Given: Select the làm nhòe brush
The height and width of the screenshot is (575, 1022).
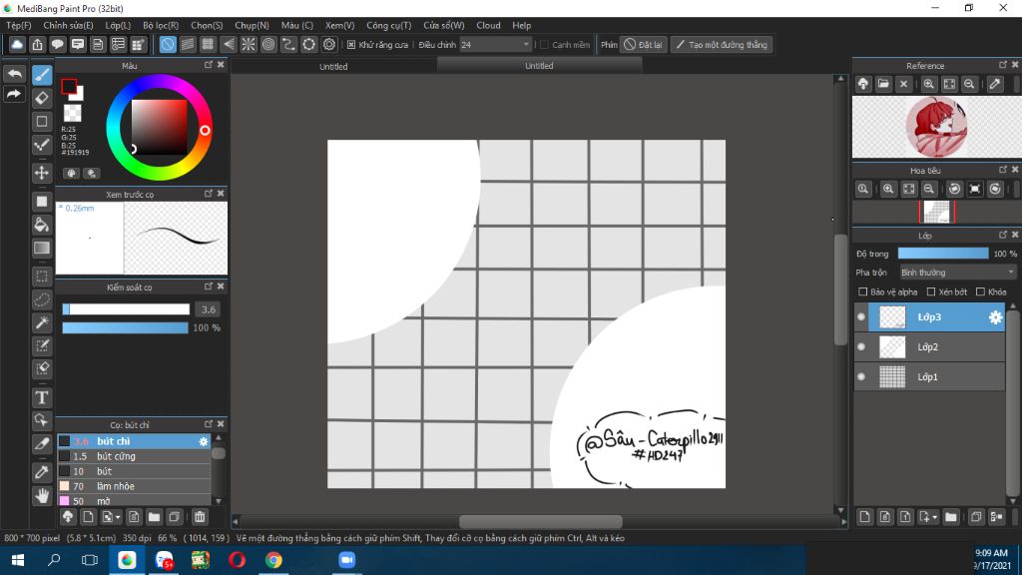Looking at the screenshot, I should (135, 486).
